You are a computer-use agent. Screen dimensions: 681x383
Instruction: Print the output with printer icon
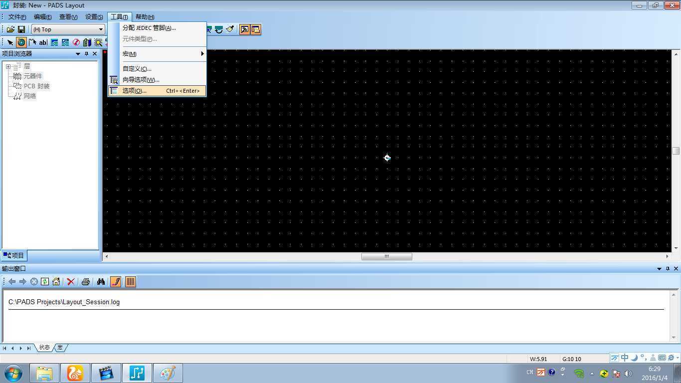(86, 282)
